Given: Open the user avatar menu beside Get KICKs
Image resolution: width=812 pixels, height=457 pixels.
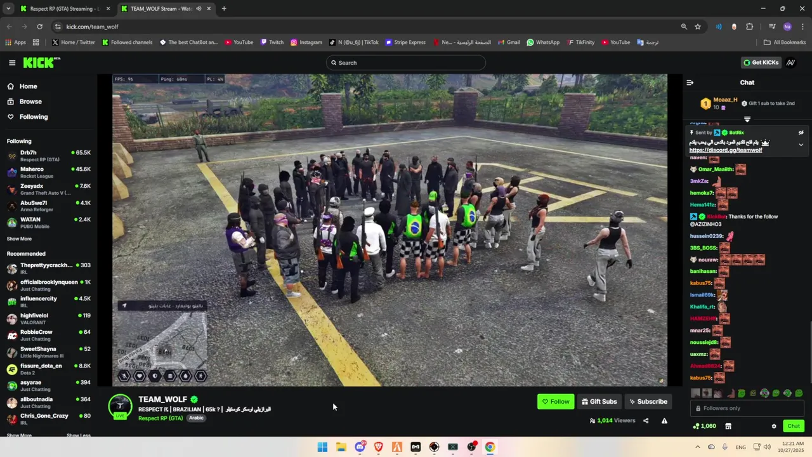Looking at the screenshot, I should [x=790, y=62].
